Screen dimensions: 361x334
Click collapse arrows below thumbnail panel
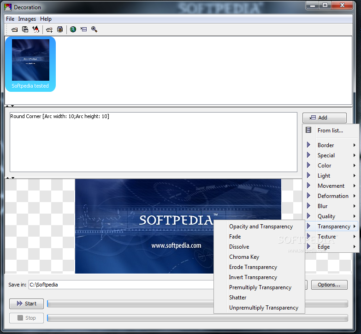point(10,106)
